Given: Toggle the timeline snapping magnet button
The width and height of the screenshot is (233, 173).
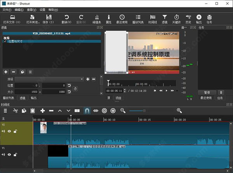Looking at the screenshot, I should click(87, 111).
